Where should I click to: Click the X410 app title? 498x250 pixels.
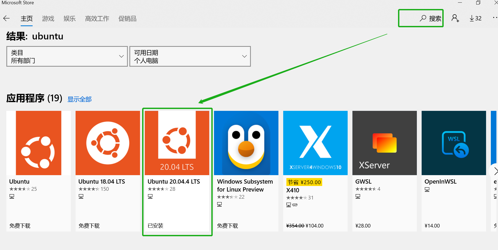[293, 190]
